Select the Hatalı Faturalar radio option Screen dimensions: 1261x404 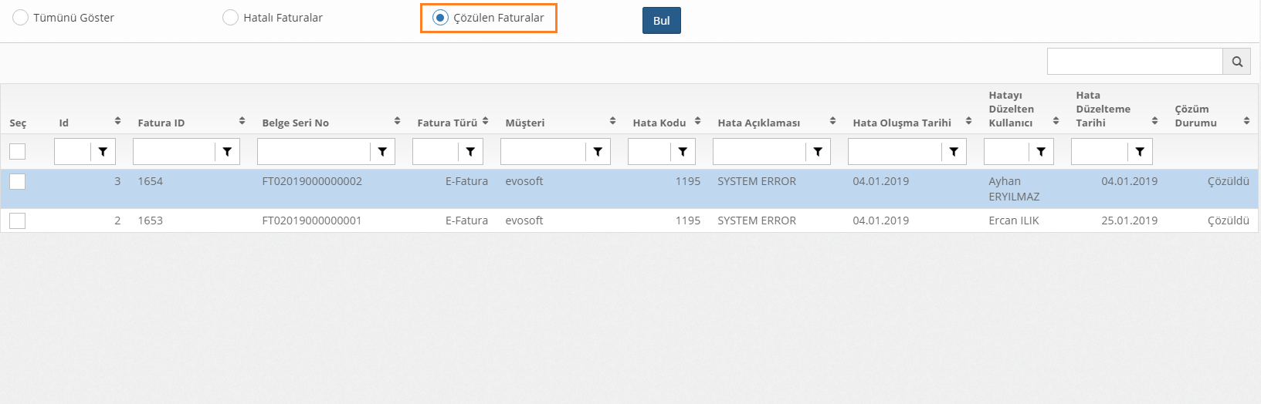click(x=230, y=18)
